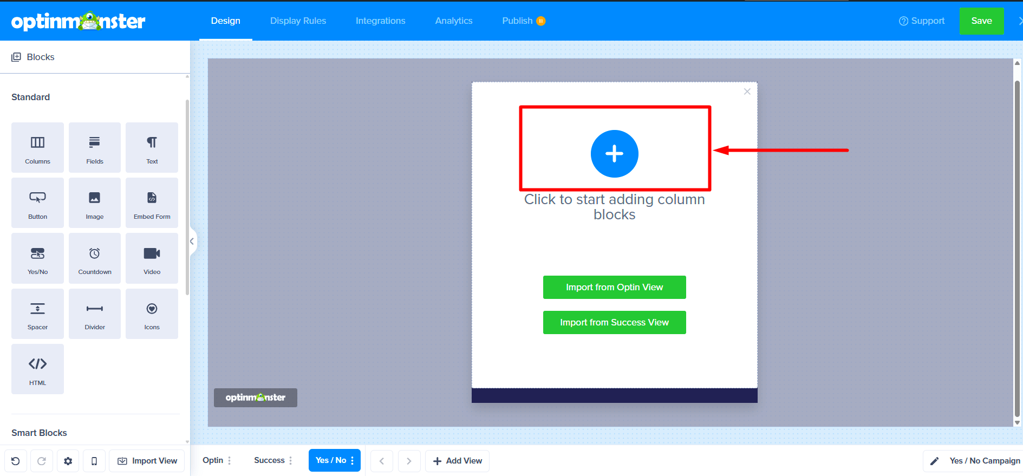Switch to mobile preview icon
The image size is (1023, 476).
(94, 461)
